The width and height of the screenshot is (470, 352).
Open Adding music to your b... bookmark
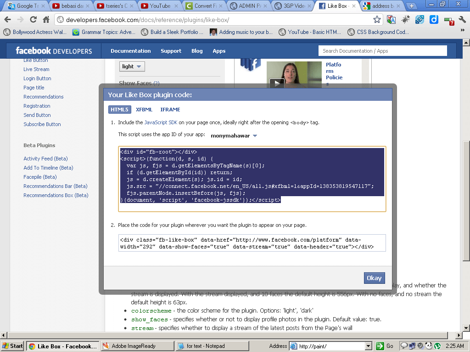(x=241, y=32)
